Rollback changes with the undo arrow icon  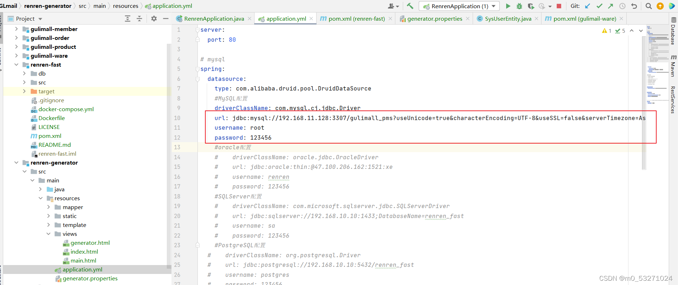[x=634, y=6]
